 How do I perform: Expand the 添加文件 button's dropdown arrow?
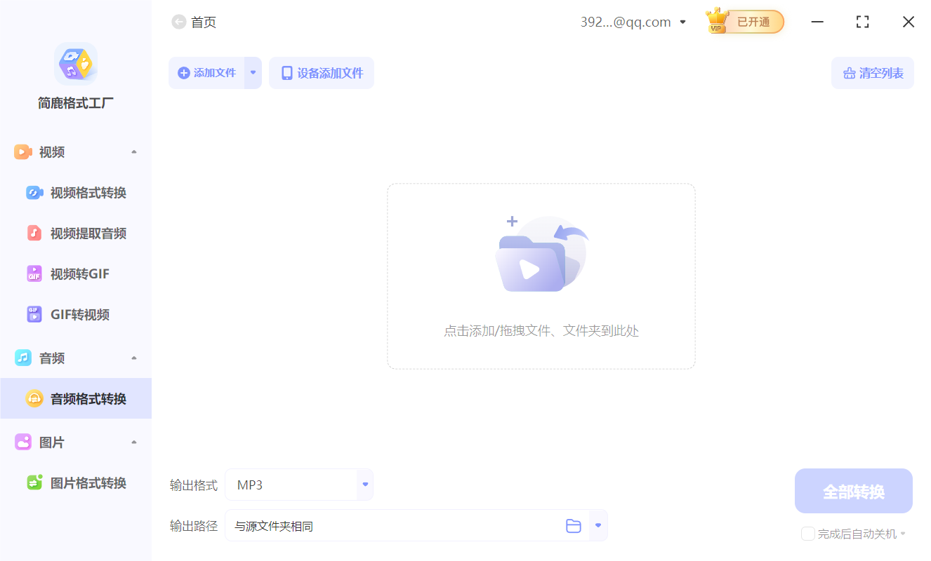[x=253, y=72]
